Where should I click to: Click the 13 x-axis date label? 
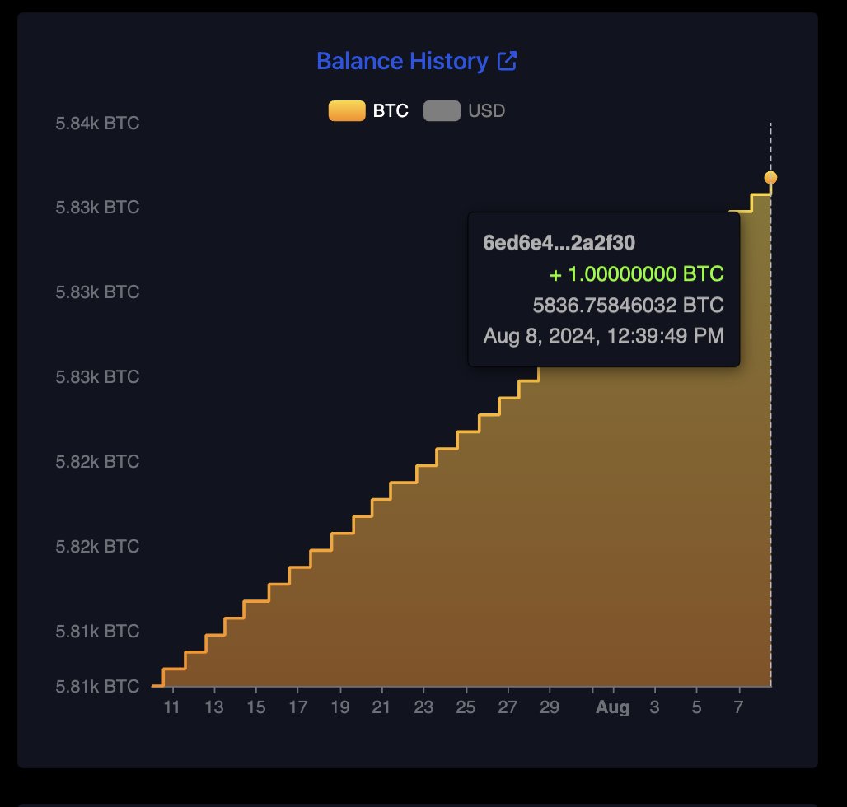point(214,707)
